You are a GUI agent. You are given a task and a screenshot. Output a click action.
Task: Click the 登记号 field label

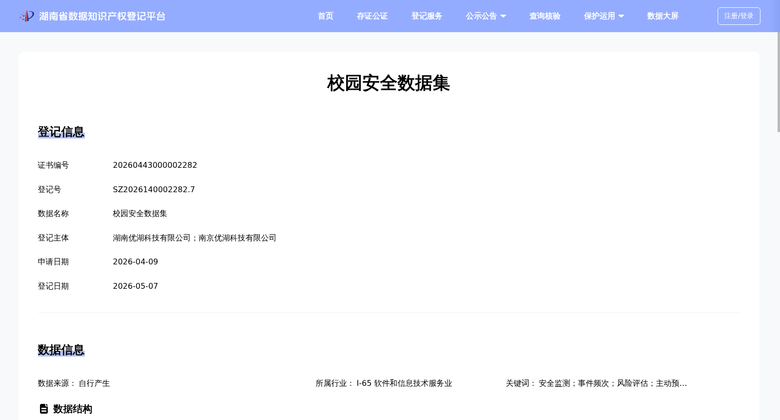[x=50, y=189]
